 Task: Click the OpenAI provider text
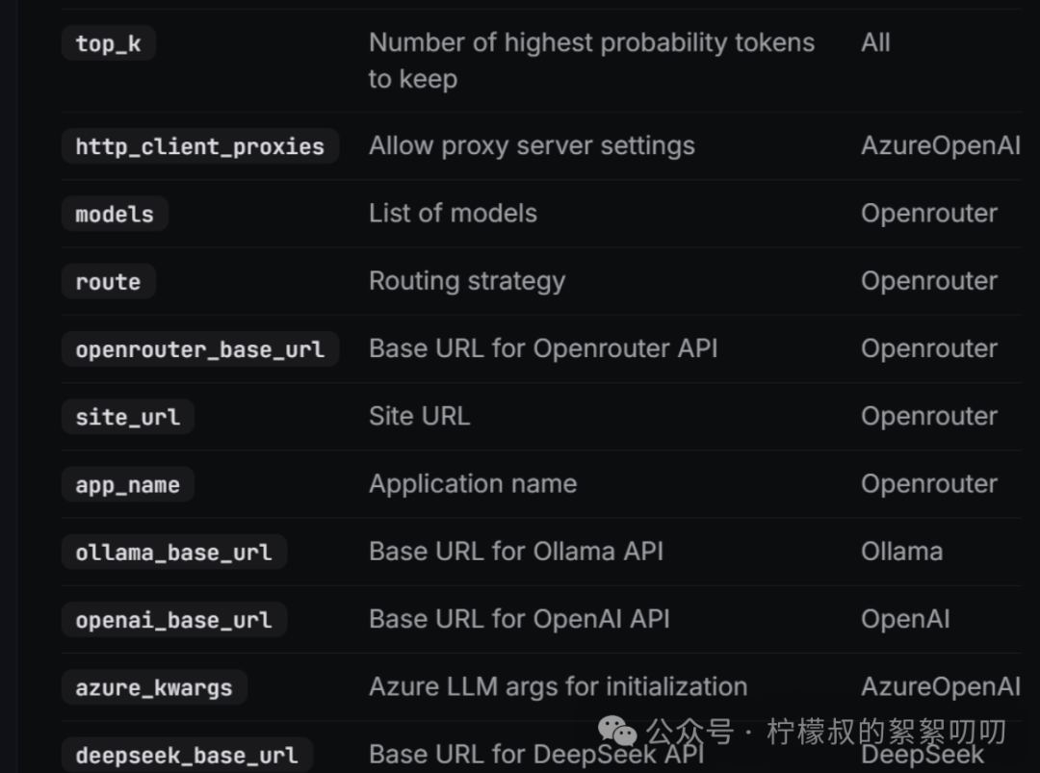(x=904, y=619)
